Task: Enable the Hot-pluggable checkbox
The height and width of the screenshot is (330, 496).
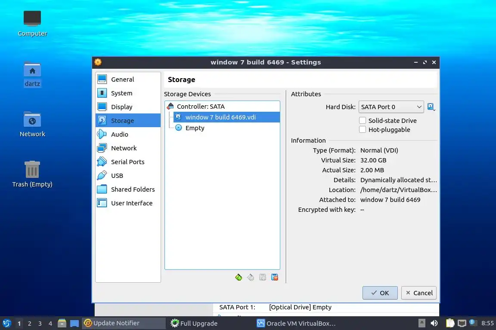Action: (363, 129)
